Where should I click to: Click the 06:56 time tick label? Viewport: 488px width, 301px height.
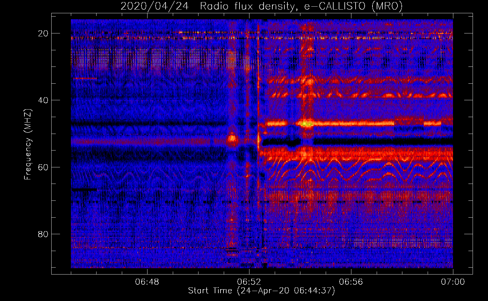pos(351,282)
